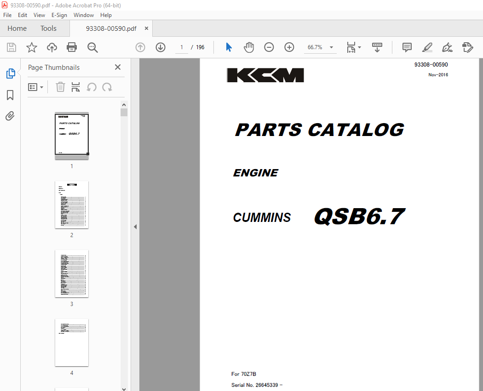
Task: Choose the selection arrow tool
Action: pos(229,47)
